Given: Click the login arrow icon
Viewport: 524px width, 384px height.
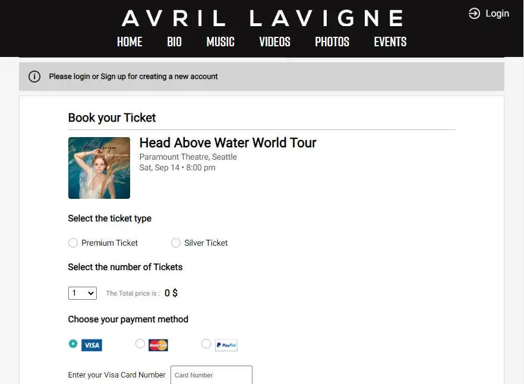Looking at the screenshot, I should pyautogui.click(x=474, y=14).
